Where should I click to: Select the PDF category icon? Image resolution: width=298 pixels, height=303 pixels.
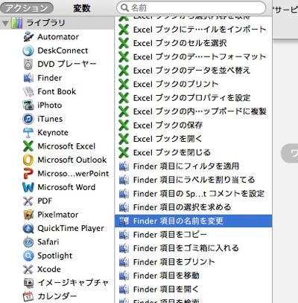coord(28,201)
